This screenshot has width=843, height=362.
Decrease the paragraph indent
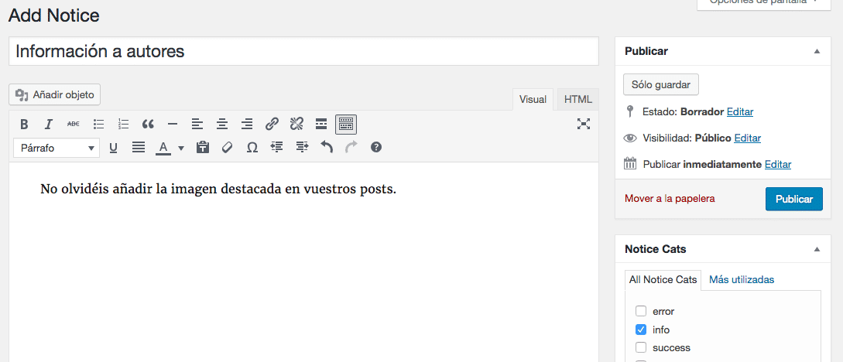pos(277,147)
